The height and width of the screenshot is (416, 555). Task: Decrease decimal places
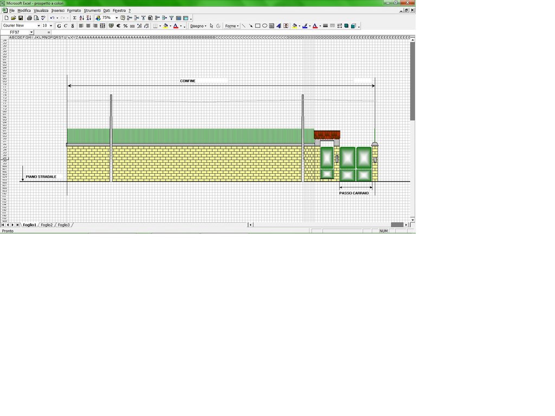pos(146,26)
